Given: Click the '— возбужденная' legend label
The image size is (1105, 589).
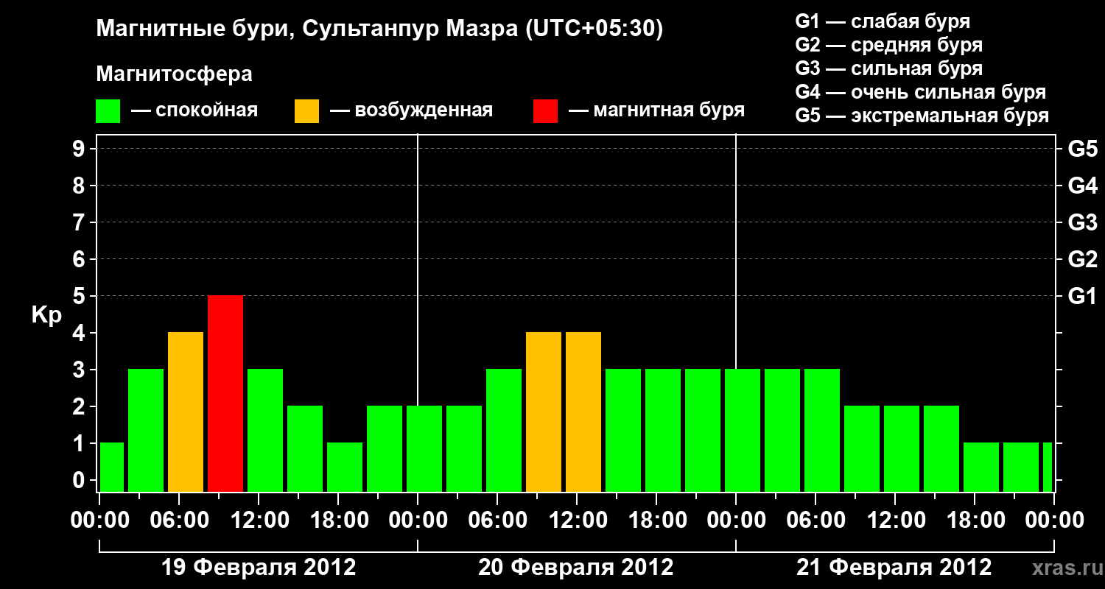Looking at the screenshot, I should coord(411,111).
